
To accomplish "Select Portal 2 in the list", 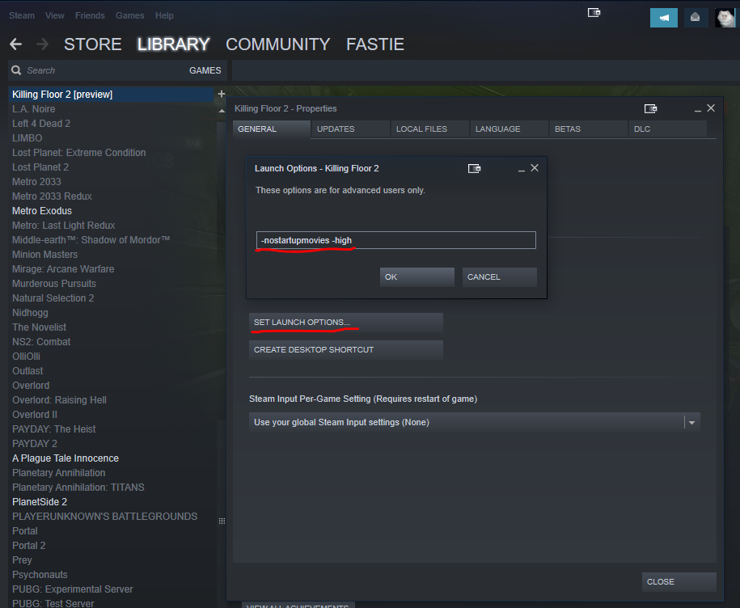I will click(29, 546).
